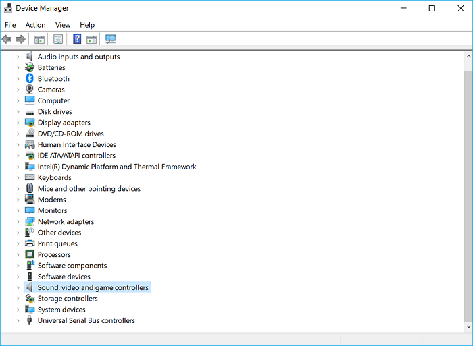This screenshot has width=473, height=346.
Task: Open the File menu
Action: pos(10,25)
